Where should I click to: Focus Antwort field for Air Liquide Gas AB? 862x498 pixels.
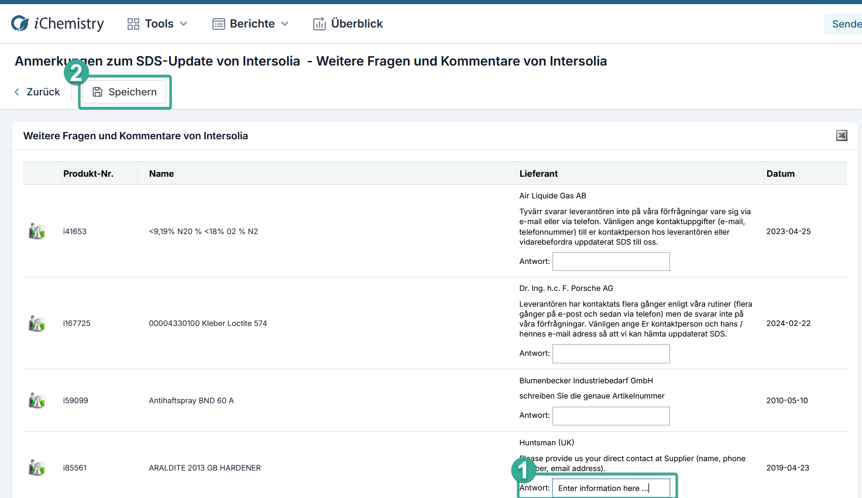point(611,262)
